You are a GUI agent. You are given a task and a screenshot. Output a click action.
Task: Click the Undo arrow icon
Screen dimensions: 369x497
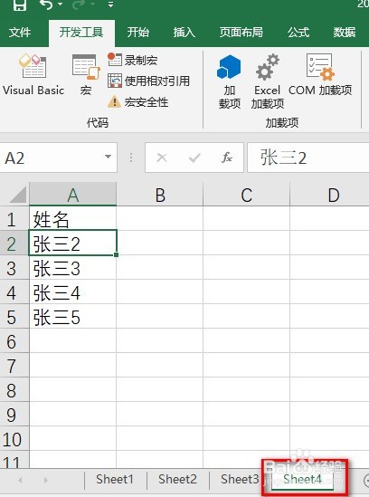click(46, 5)
